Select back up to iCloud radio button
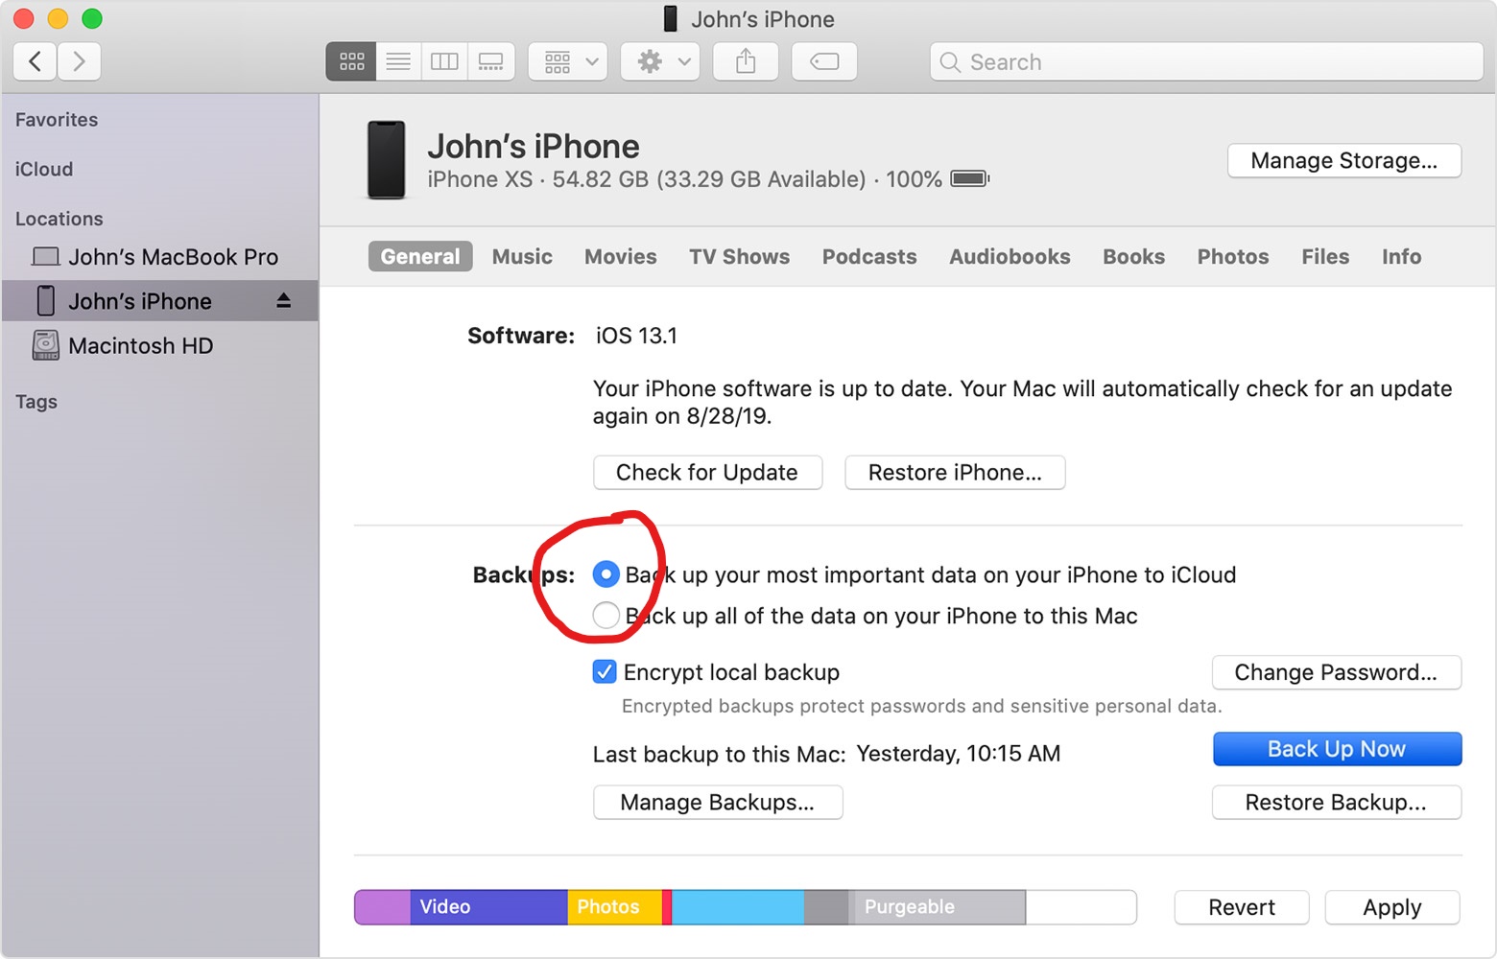 tap(606, 574)
